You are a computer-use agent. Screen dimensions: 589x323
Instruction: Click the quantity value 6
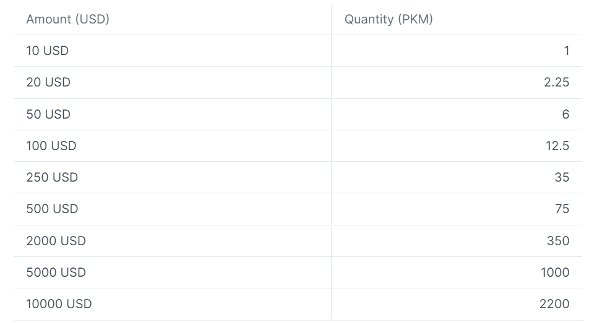point(565,114)
